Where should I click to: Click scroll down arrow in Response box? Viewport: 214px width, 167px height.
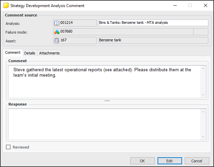[x=203, y=137]
